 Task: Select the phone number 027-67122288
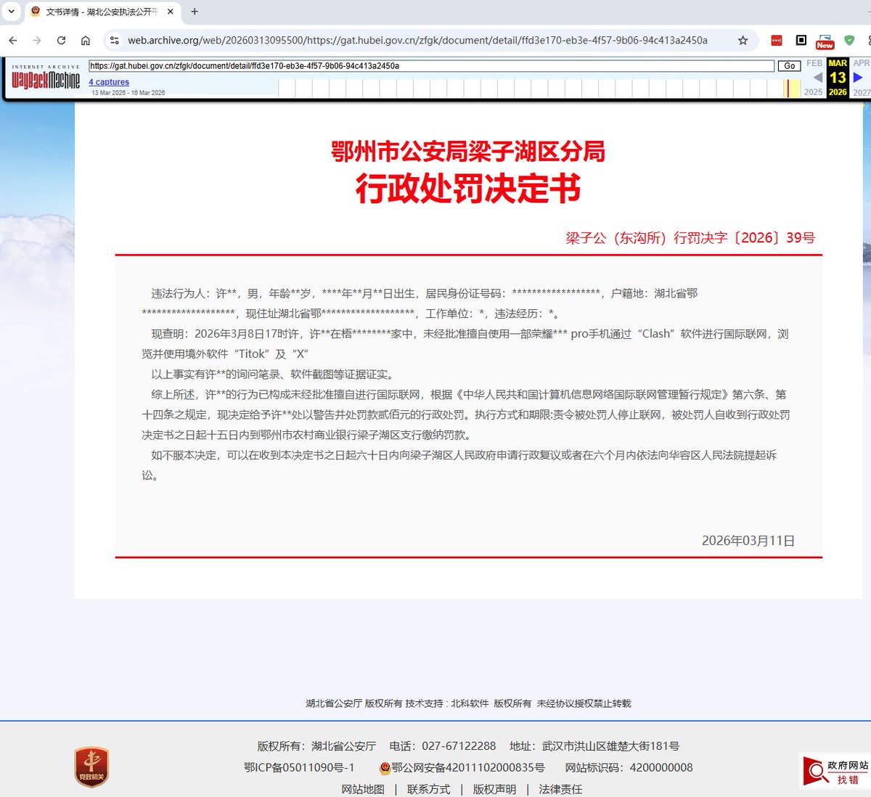click(x=459, y=746)
